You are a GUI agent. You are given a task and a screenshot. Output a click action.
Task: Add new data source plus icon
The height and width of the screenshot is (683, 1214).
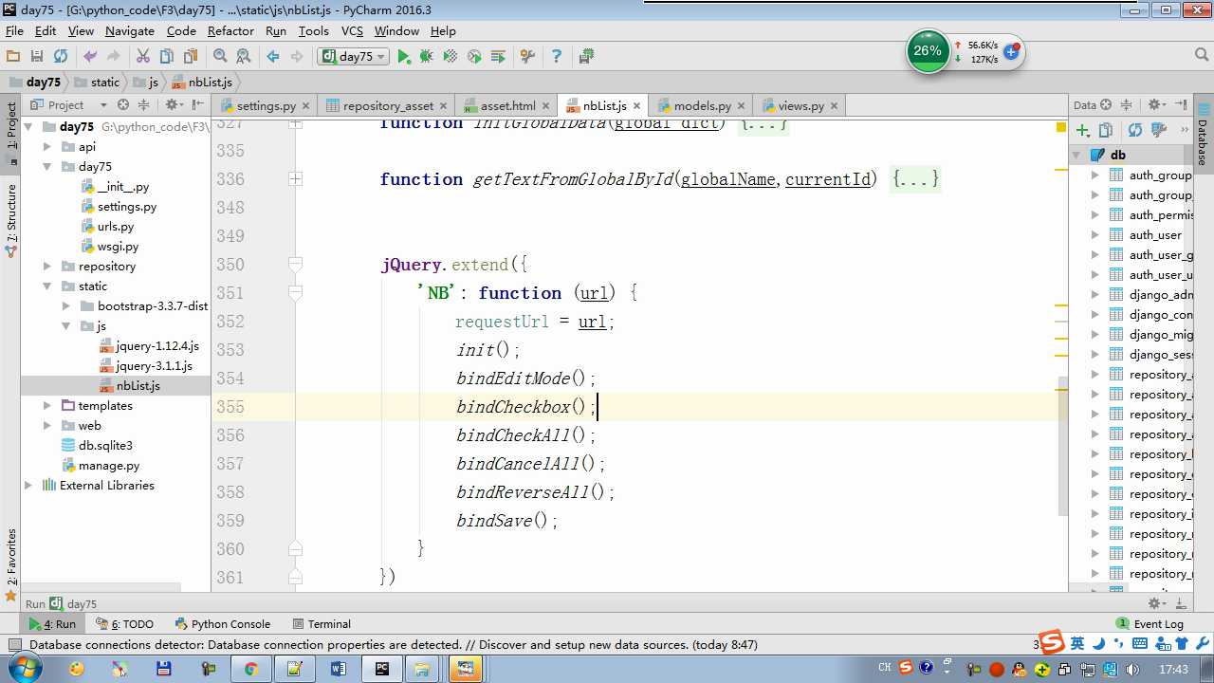click(x=1082, y=131)
